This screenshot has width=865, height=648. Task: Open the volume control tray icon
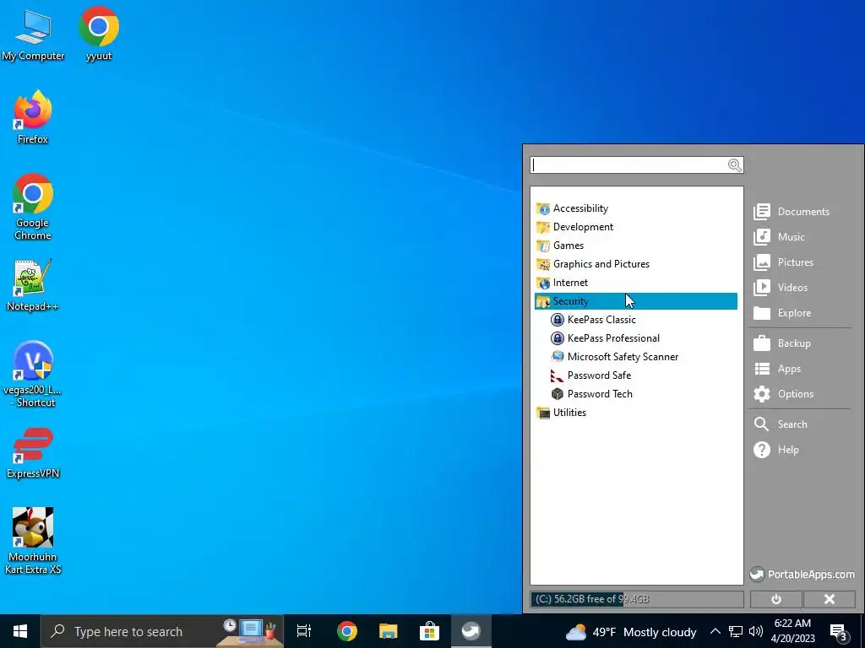756,631
